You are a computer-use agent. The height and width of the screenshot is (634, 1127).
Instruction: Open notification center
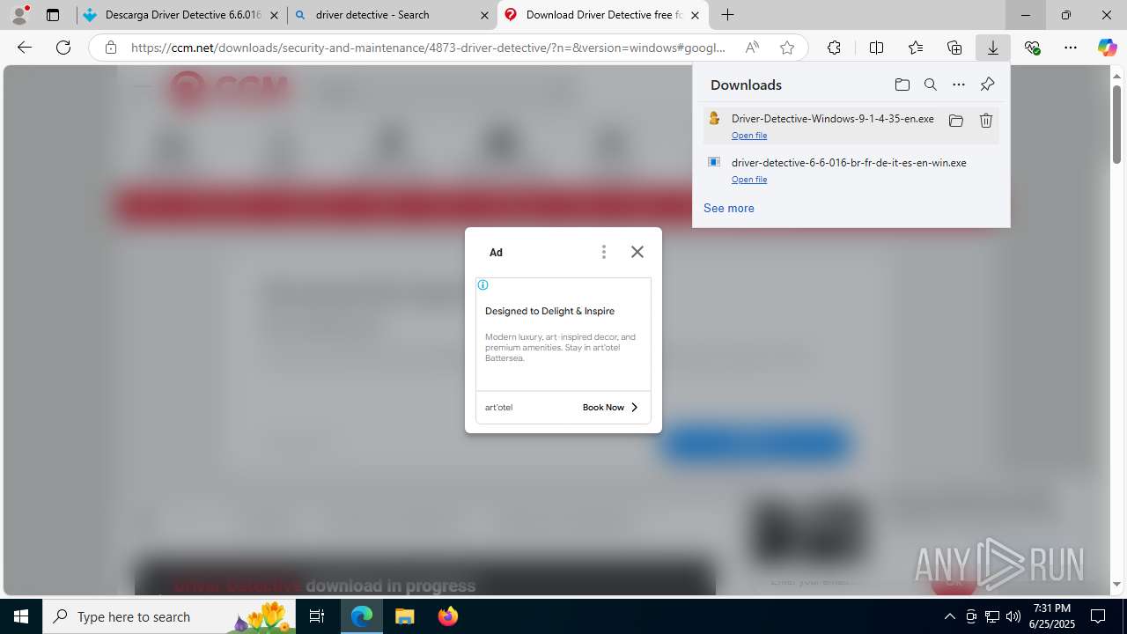pos(1098,616)
